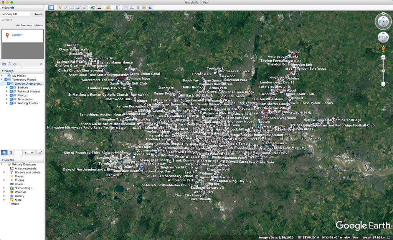Check the My Places checkbox
The width and height of the screenshot is (393, 240).
point(6,75)
